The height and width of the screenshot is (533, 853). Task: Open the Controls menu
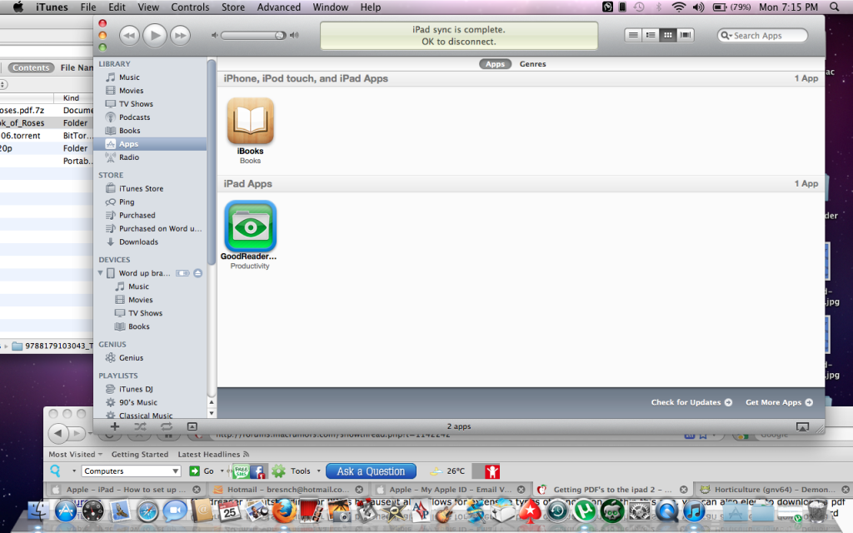coord(190,7)
